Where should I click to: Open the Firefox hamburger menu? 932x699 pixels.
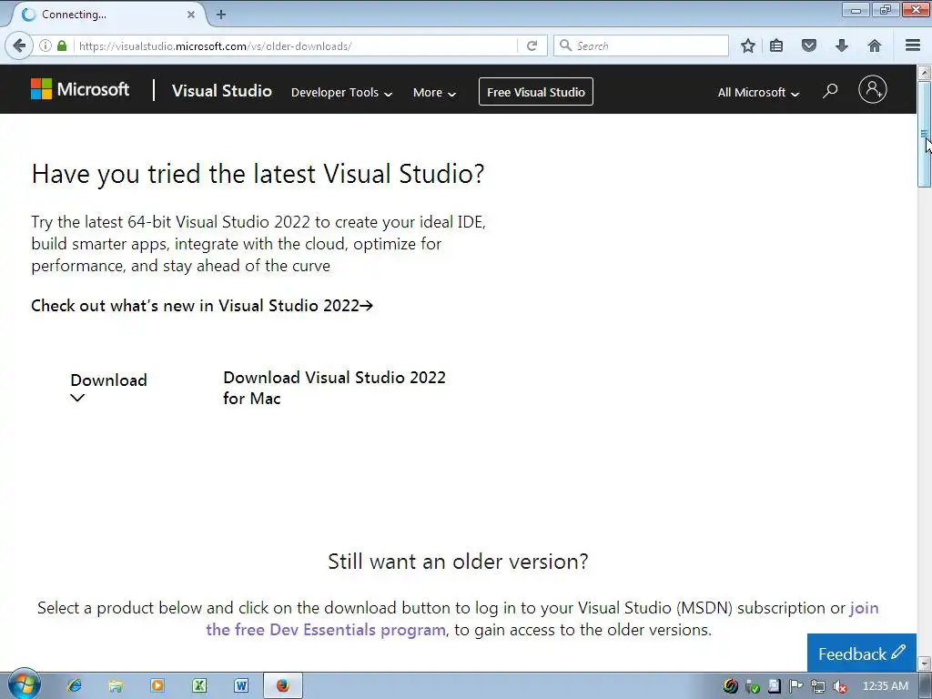(913, 46)
